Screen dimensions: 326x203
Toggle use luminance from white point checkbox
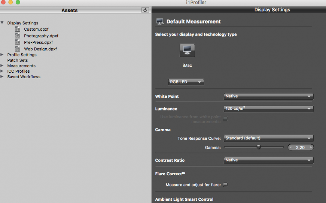225,119
